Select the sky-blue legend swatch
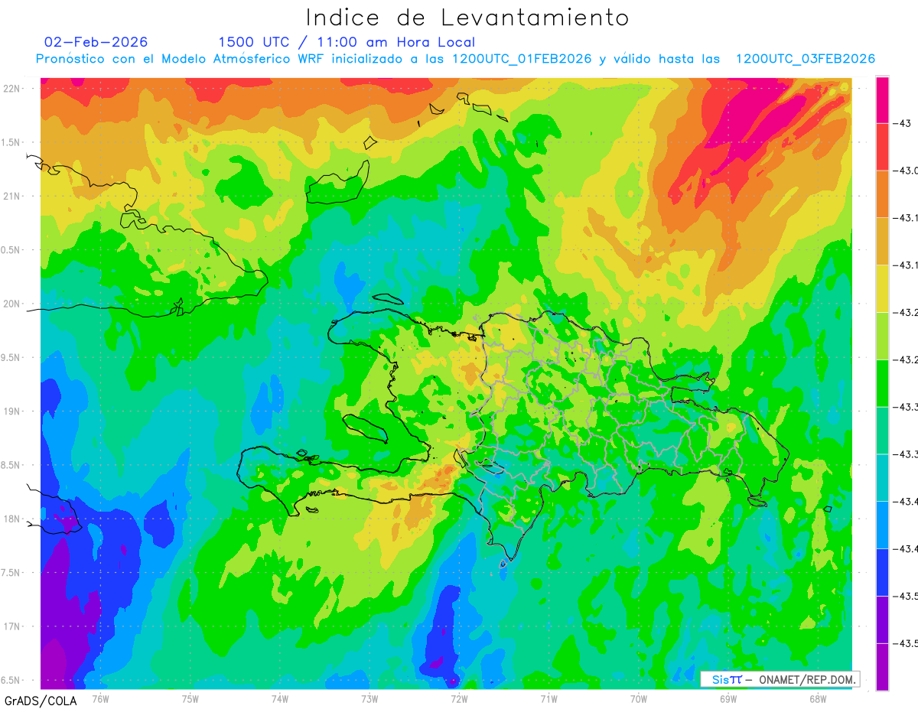Image resolution: width=918 pixels, height=709 pixels. coord(882,525)
